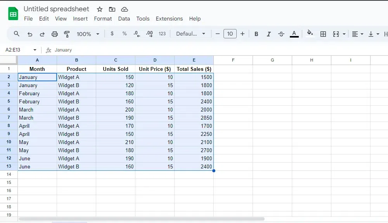Click the Month header cell

click(37, 69)
